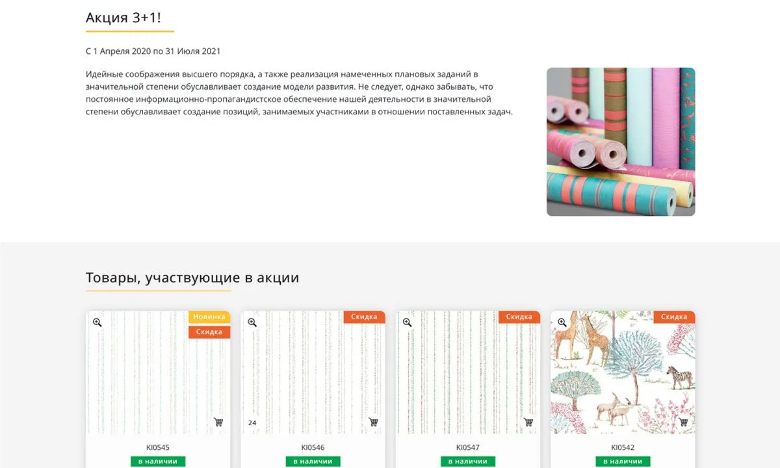The height and width of the screenshot is (468, 780).
Task: Click the zoom magnifier on product KI0547
Action: (407, 322)
